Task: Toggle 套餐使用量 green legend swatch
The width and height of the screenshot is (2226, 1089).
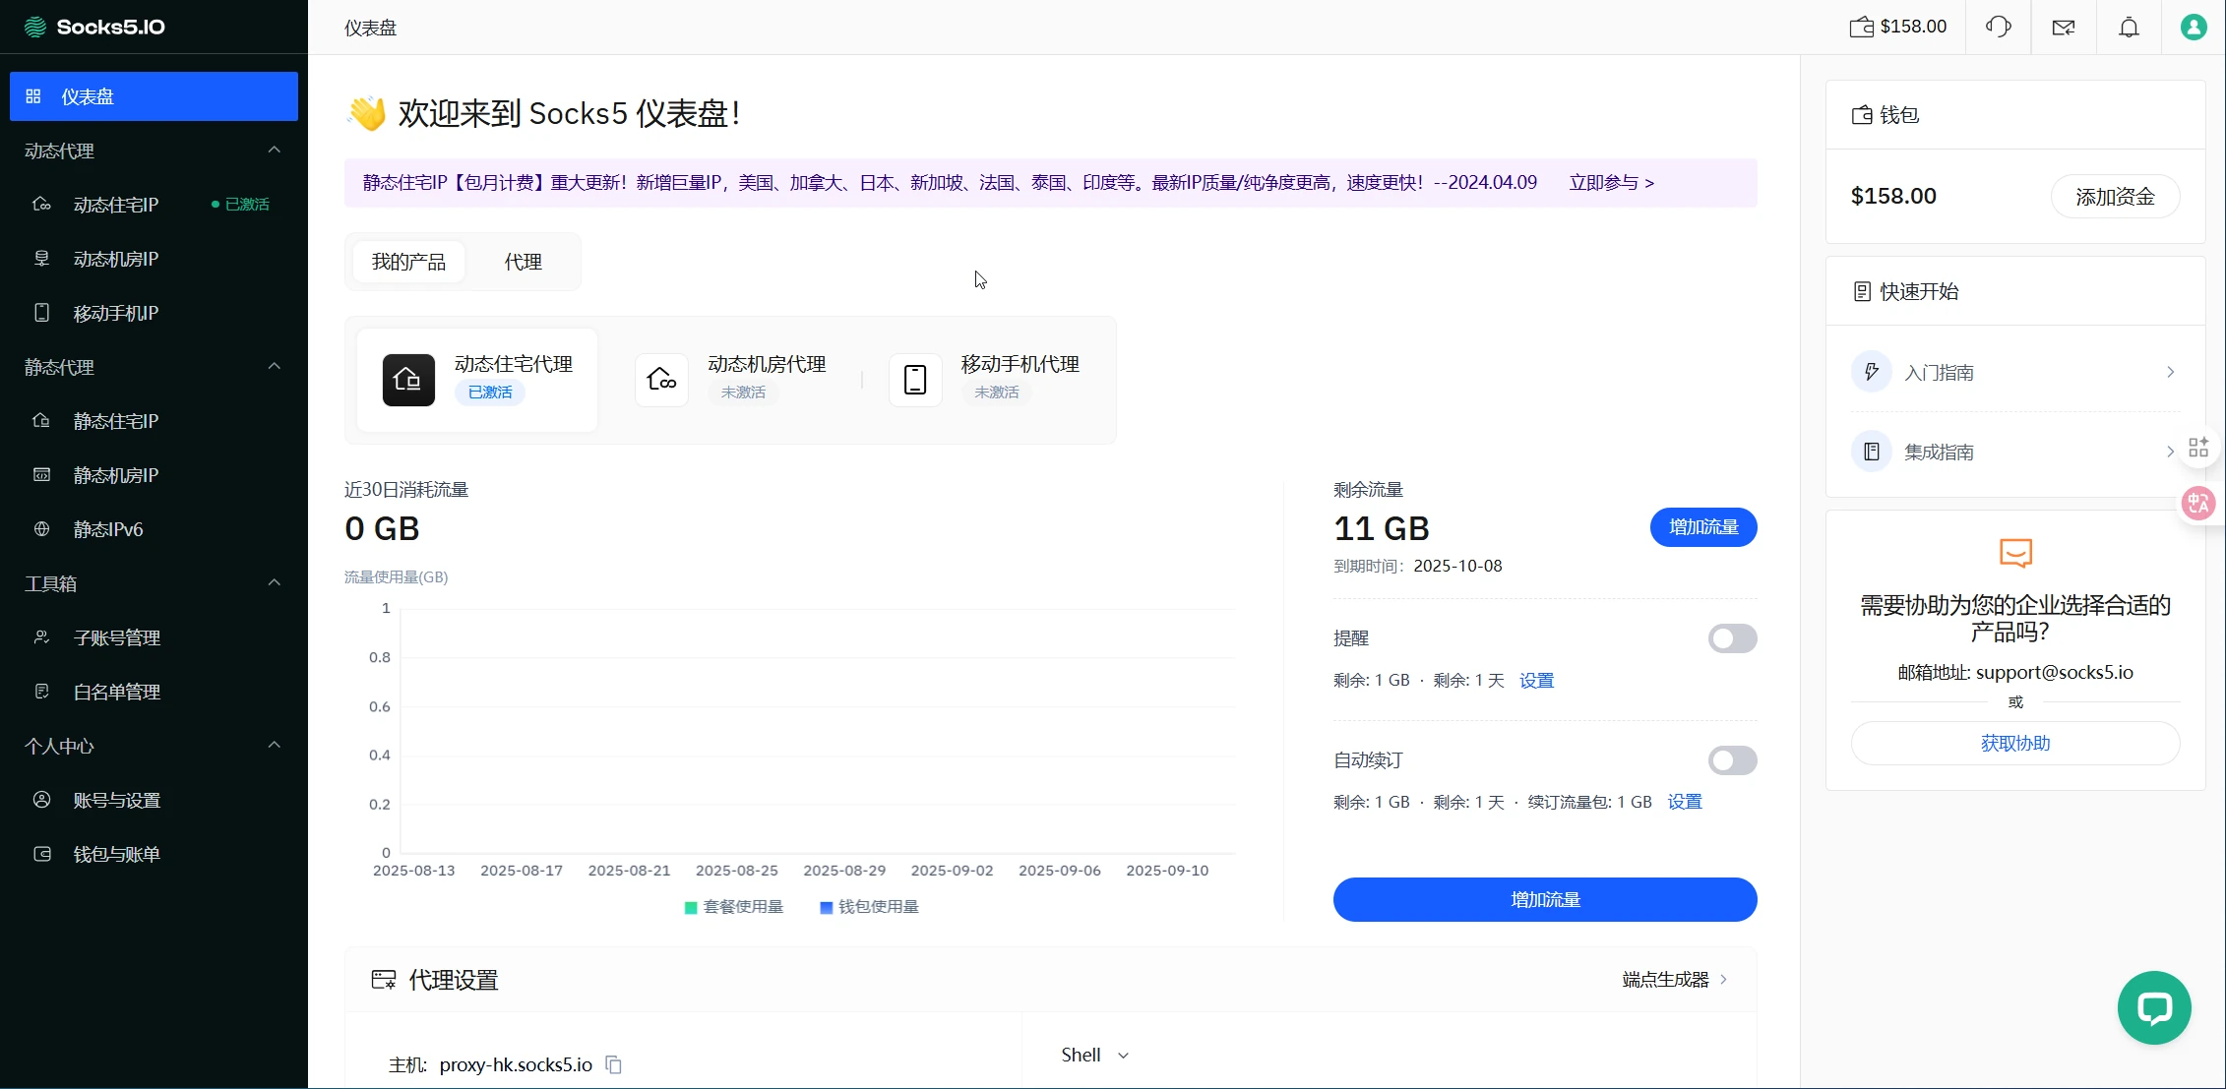Action: point(691,907)
